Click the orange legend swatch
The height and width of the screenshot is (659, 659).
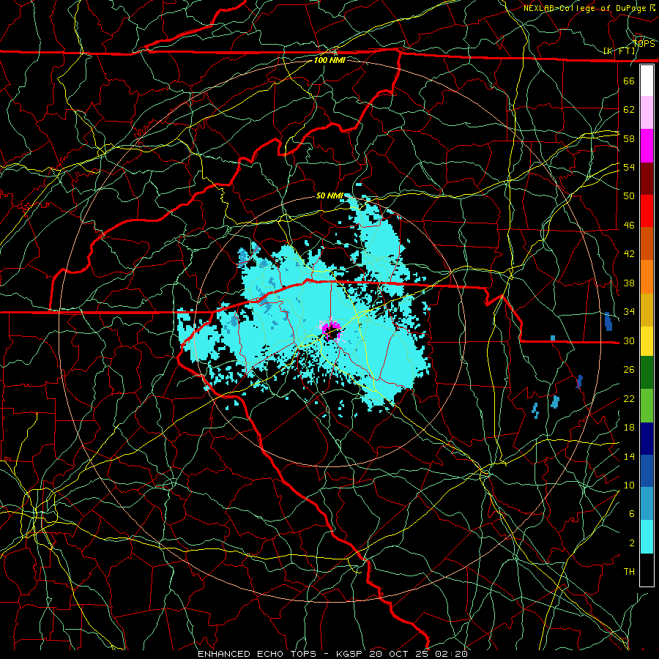pos(647,276)
